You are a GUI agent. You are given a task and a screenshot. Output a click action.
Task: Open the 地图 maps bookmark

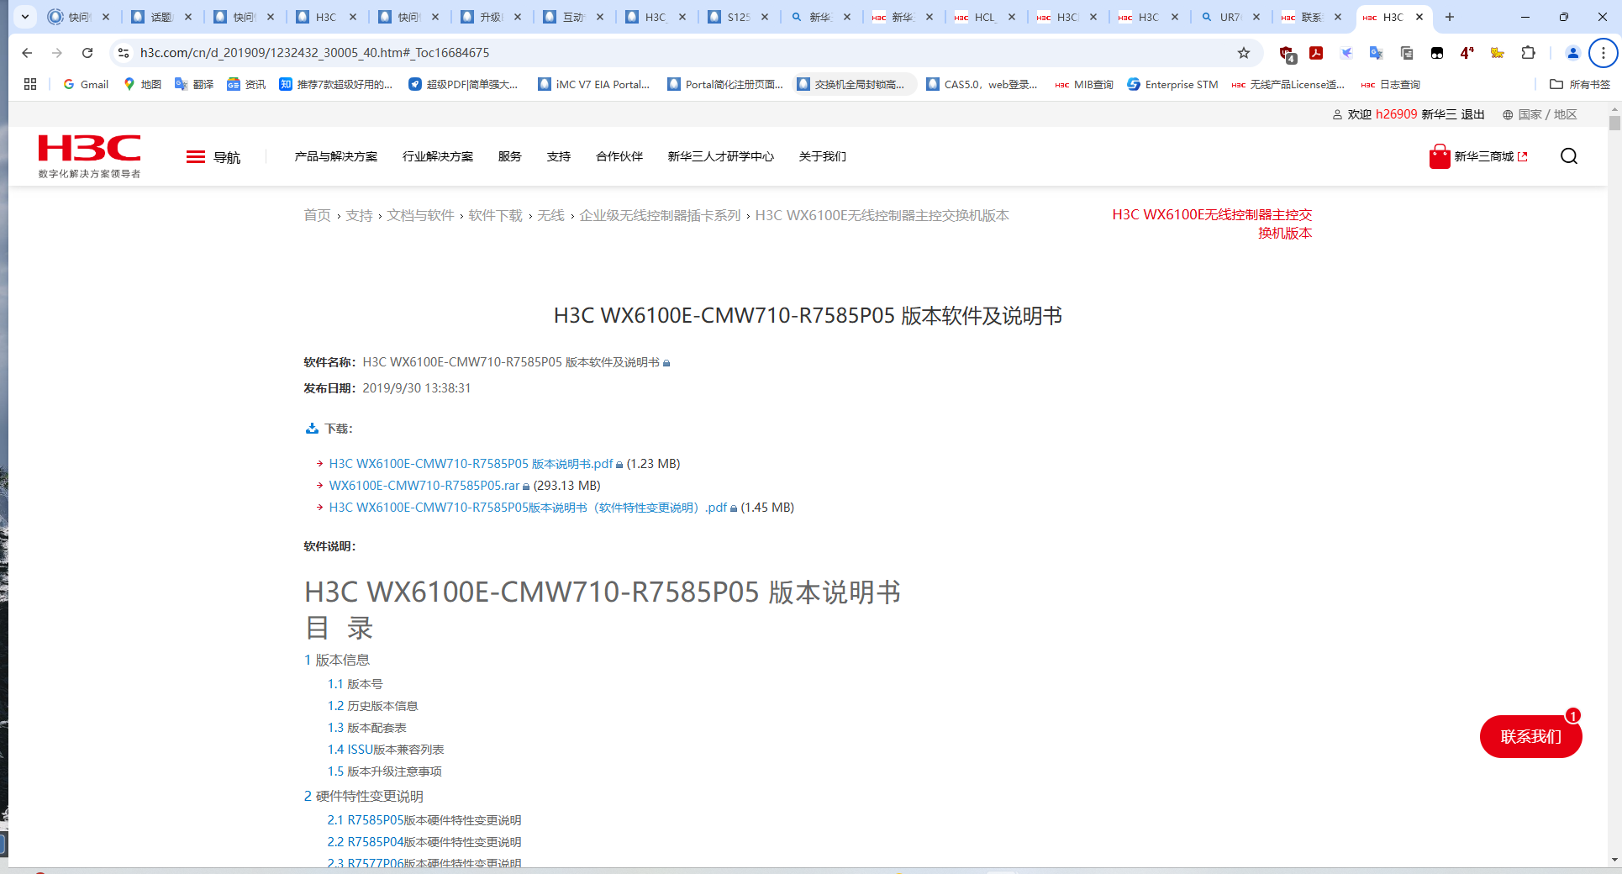(142, 84)
